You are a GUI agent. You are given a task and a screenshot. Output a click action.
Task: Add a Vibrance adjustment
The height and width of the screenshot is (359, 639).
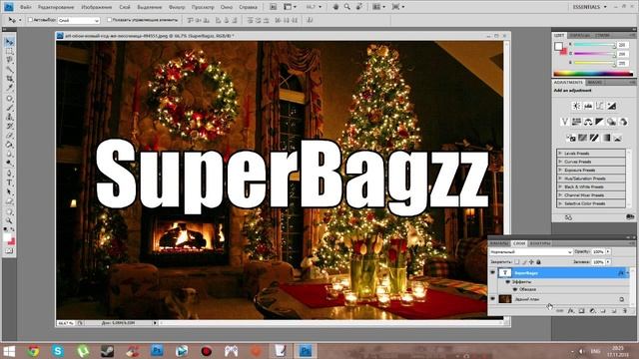(564, 122)
